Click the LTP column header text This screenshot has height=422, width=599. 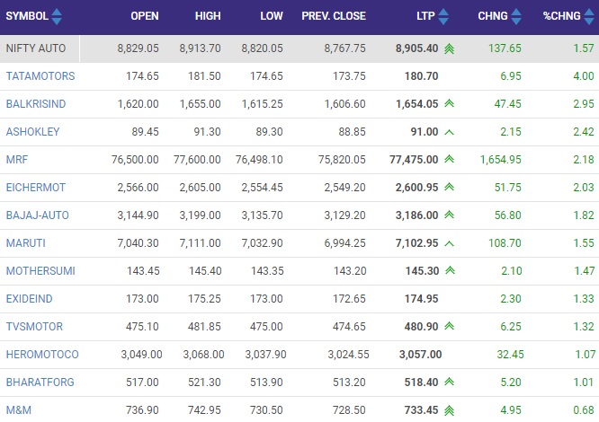425,16
